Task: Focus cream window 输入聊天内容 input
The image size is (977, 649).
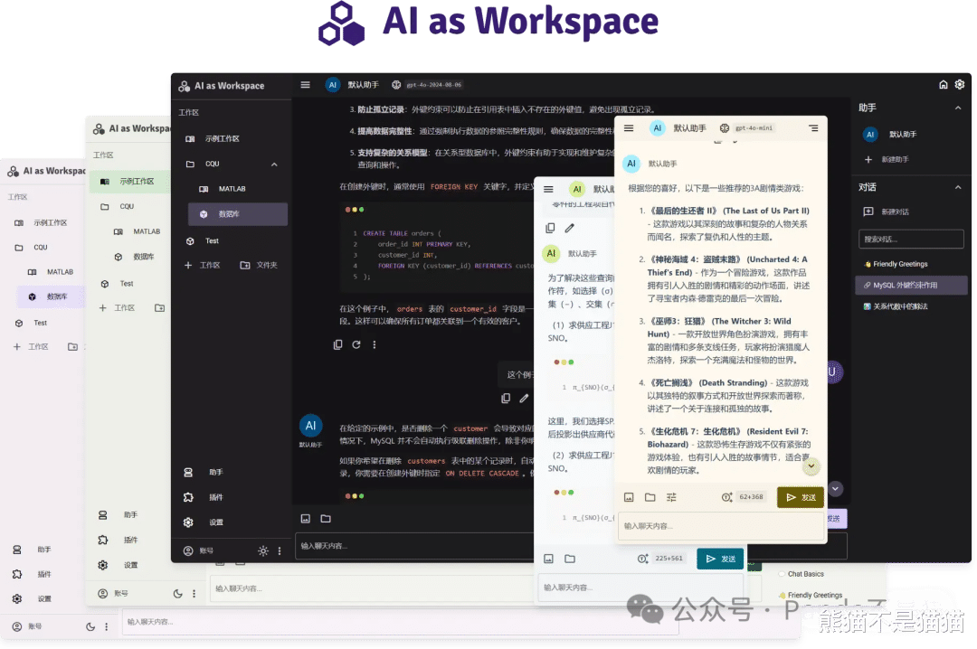Action: pyautogui.click(x=720, y=526)
